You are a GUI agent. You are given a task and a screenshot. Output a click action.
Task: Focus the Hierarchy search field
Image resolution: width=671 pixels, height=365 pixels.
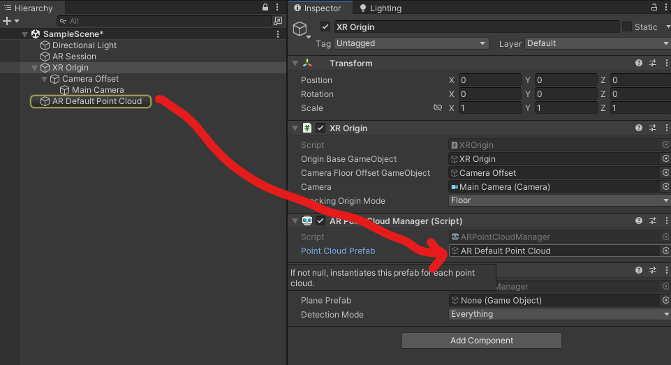pos(164,21)
